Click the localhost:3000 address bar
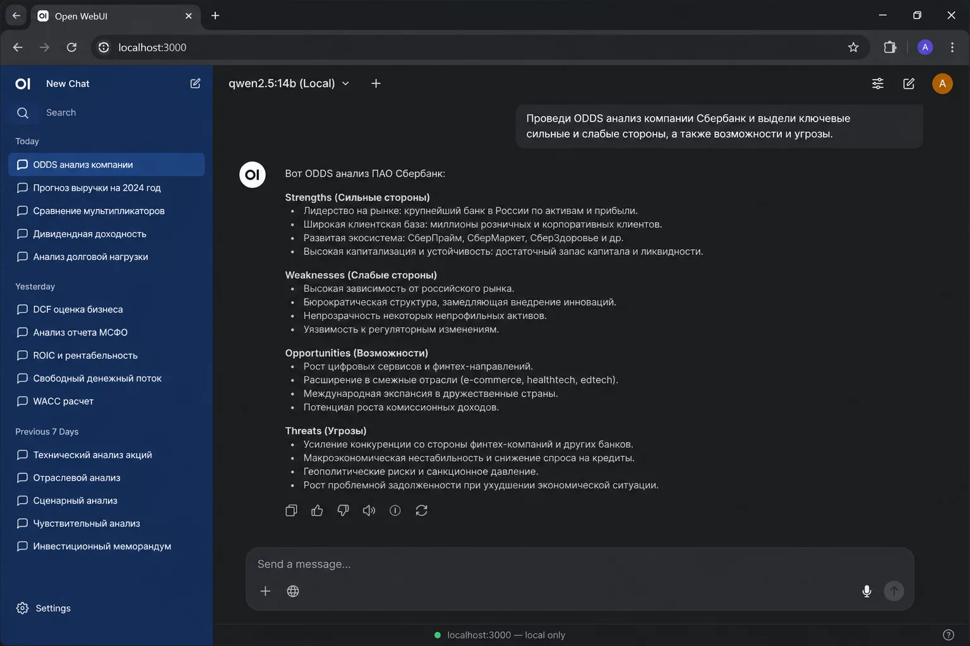 coord(480,47)
